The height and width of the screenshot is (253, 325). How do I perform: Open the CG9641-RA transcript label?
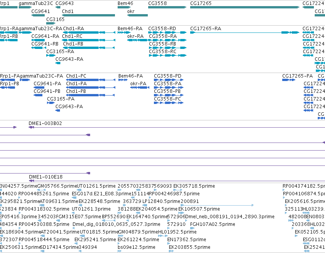click(45, 36)
